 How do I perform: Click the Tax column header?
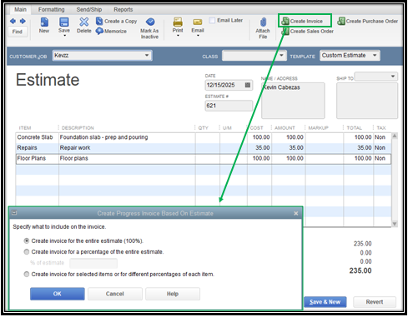click(x=381, y=128)
